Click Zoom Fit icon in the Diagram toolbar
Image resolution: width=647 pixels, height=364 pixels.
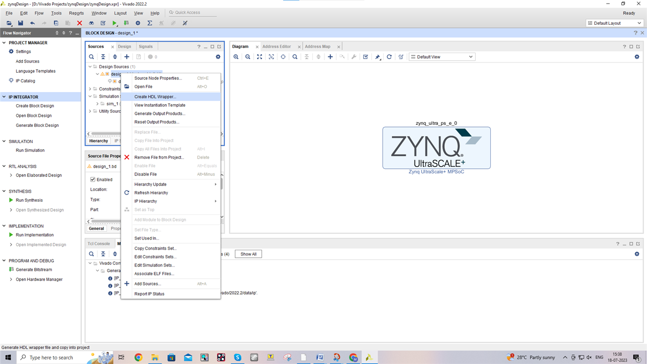pos(259,57)
